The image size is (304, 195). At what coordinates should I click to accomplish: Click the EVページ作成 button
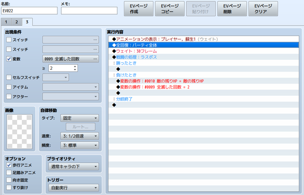coord(139,9)
